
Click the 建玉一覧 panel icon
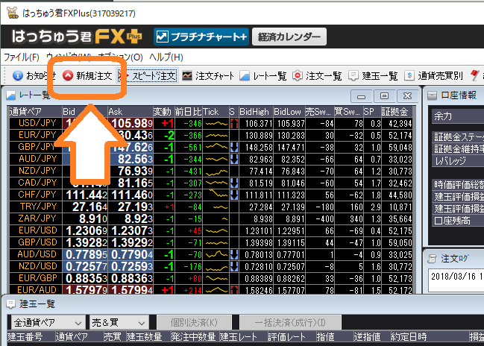pos(10,304)
